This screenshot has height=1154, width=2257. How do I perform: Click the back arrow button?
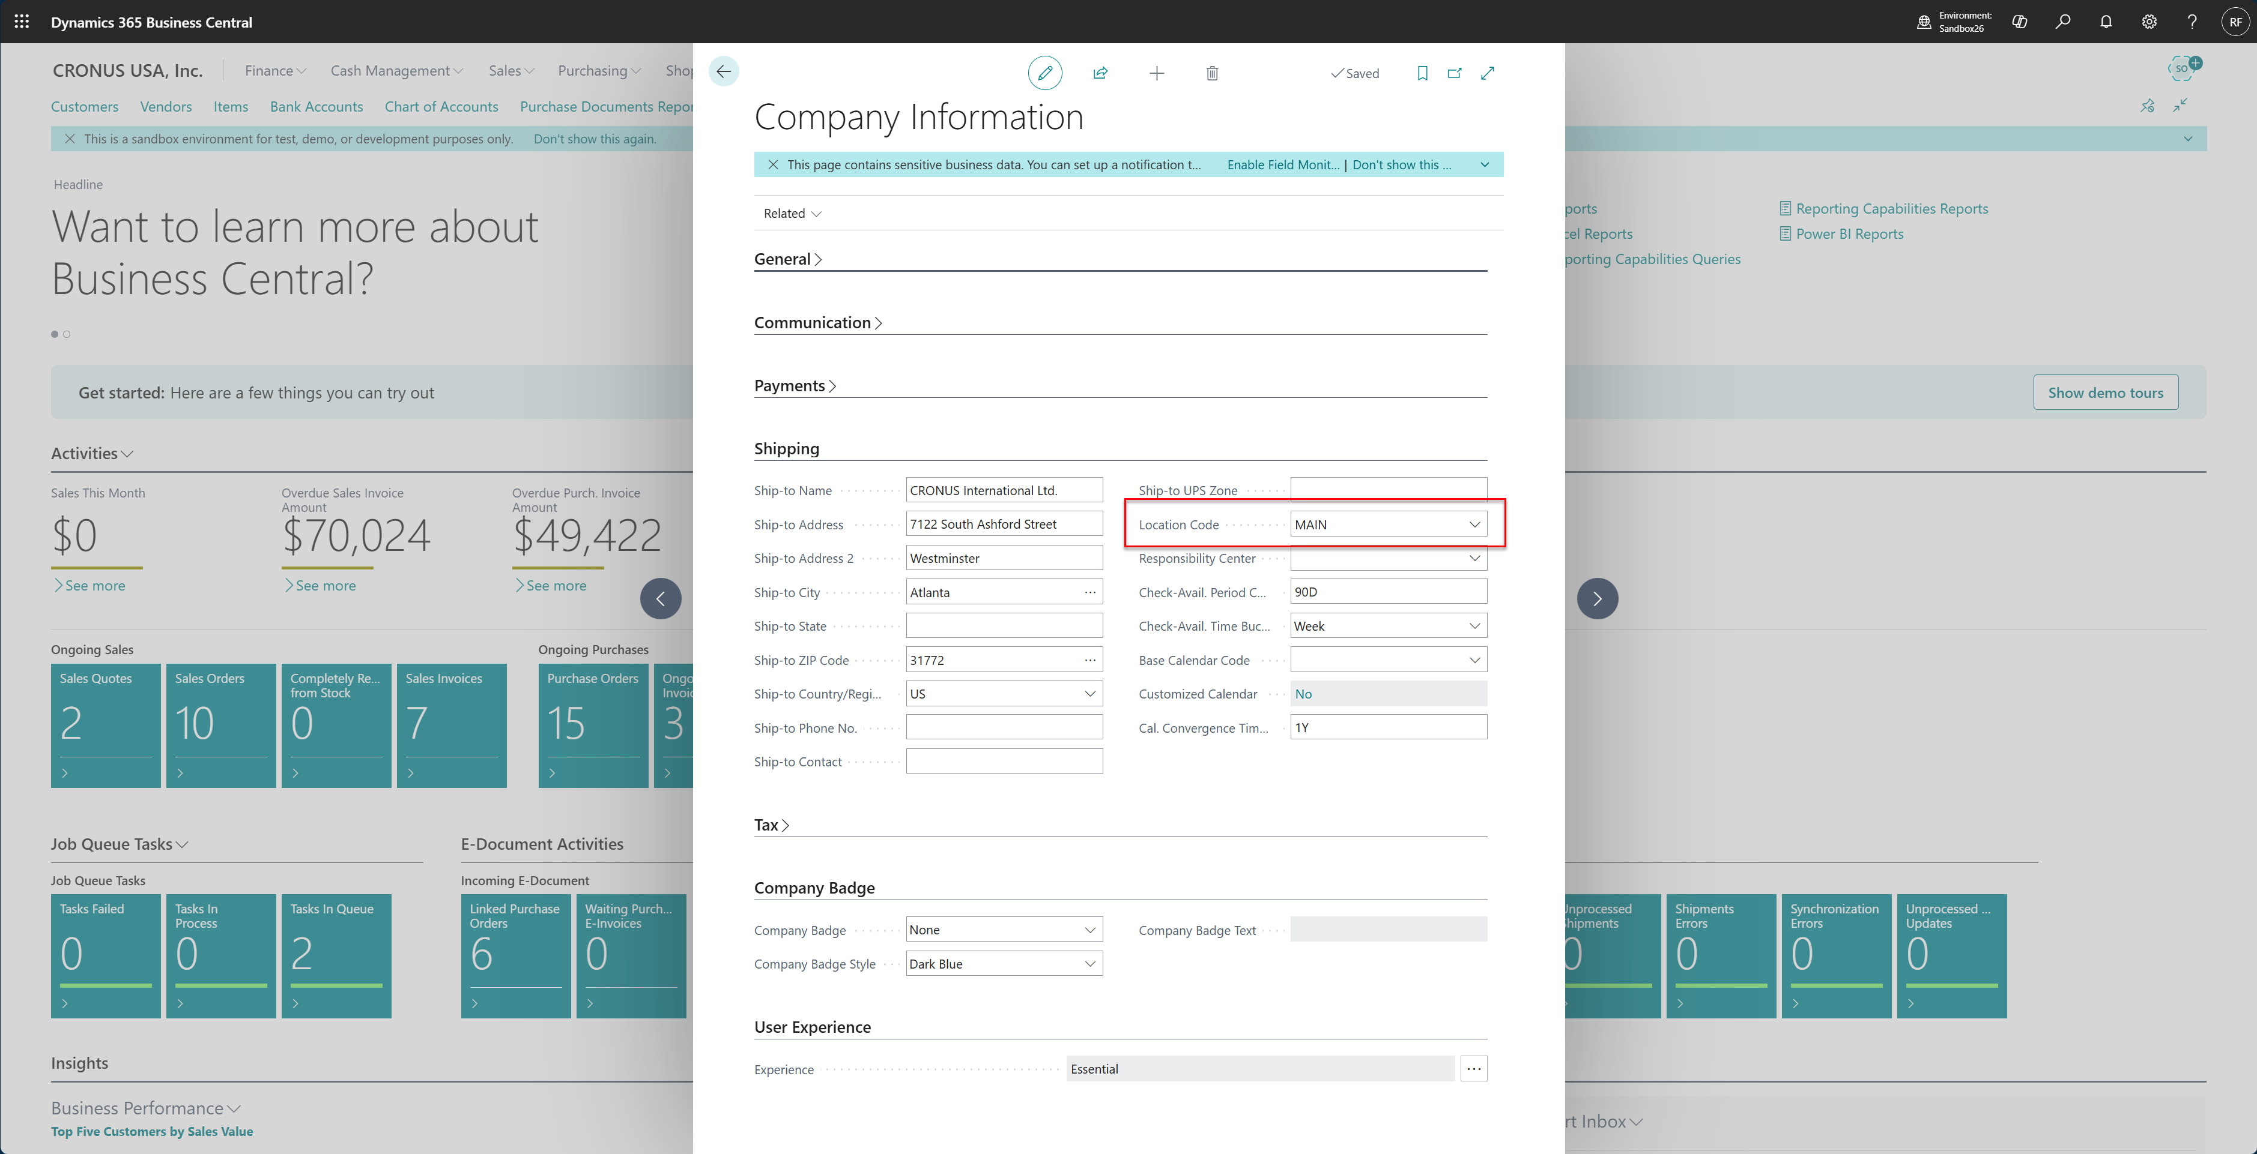[x=724, y=72]
